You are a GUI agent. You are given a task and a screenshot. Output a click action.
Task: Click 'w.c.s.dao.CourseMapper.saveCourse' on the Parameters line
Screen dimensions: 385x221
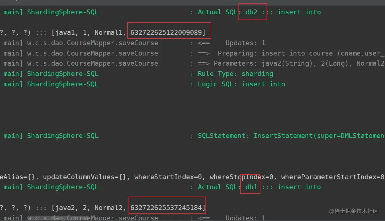(93, 63)
